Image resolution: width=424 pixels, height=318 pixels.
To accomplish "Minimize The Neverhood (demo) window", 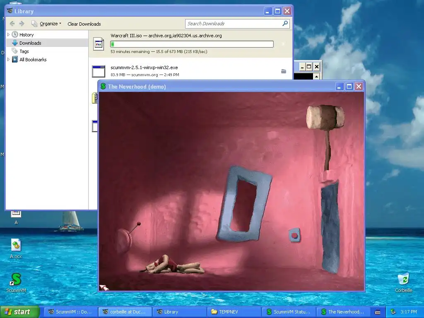I will (340, 87).
